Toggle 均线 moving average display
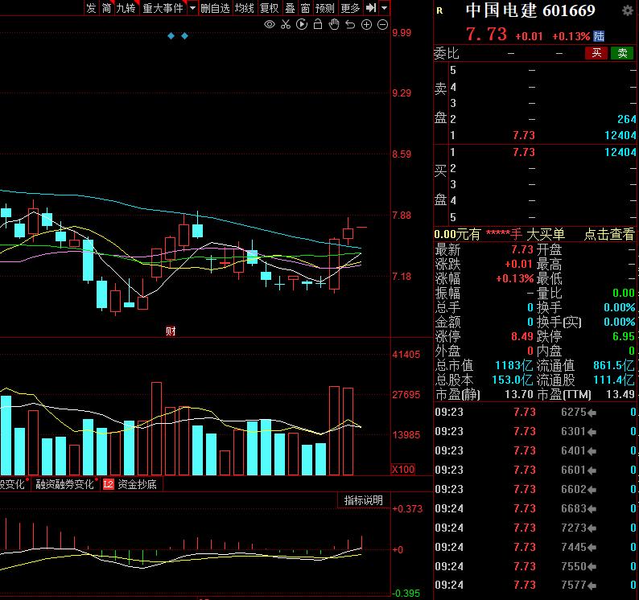 pyautogui.click(x=245, y=8)
